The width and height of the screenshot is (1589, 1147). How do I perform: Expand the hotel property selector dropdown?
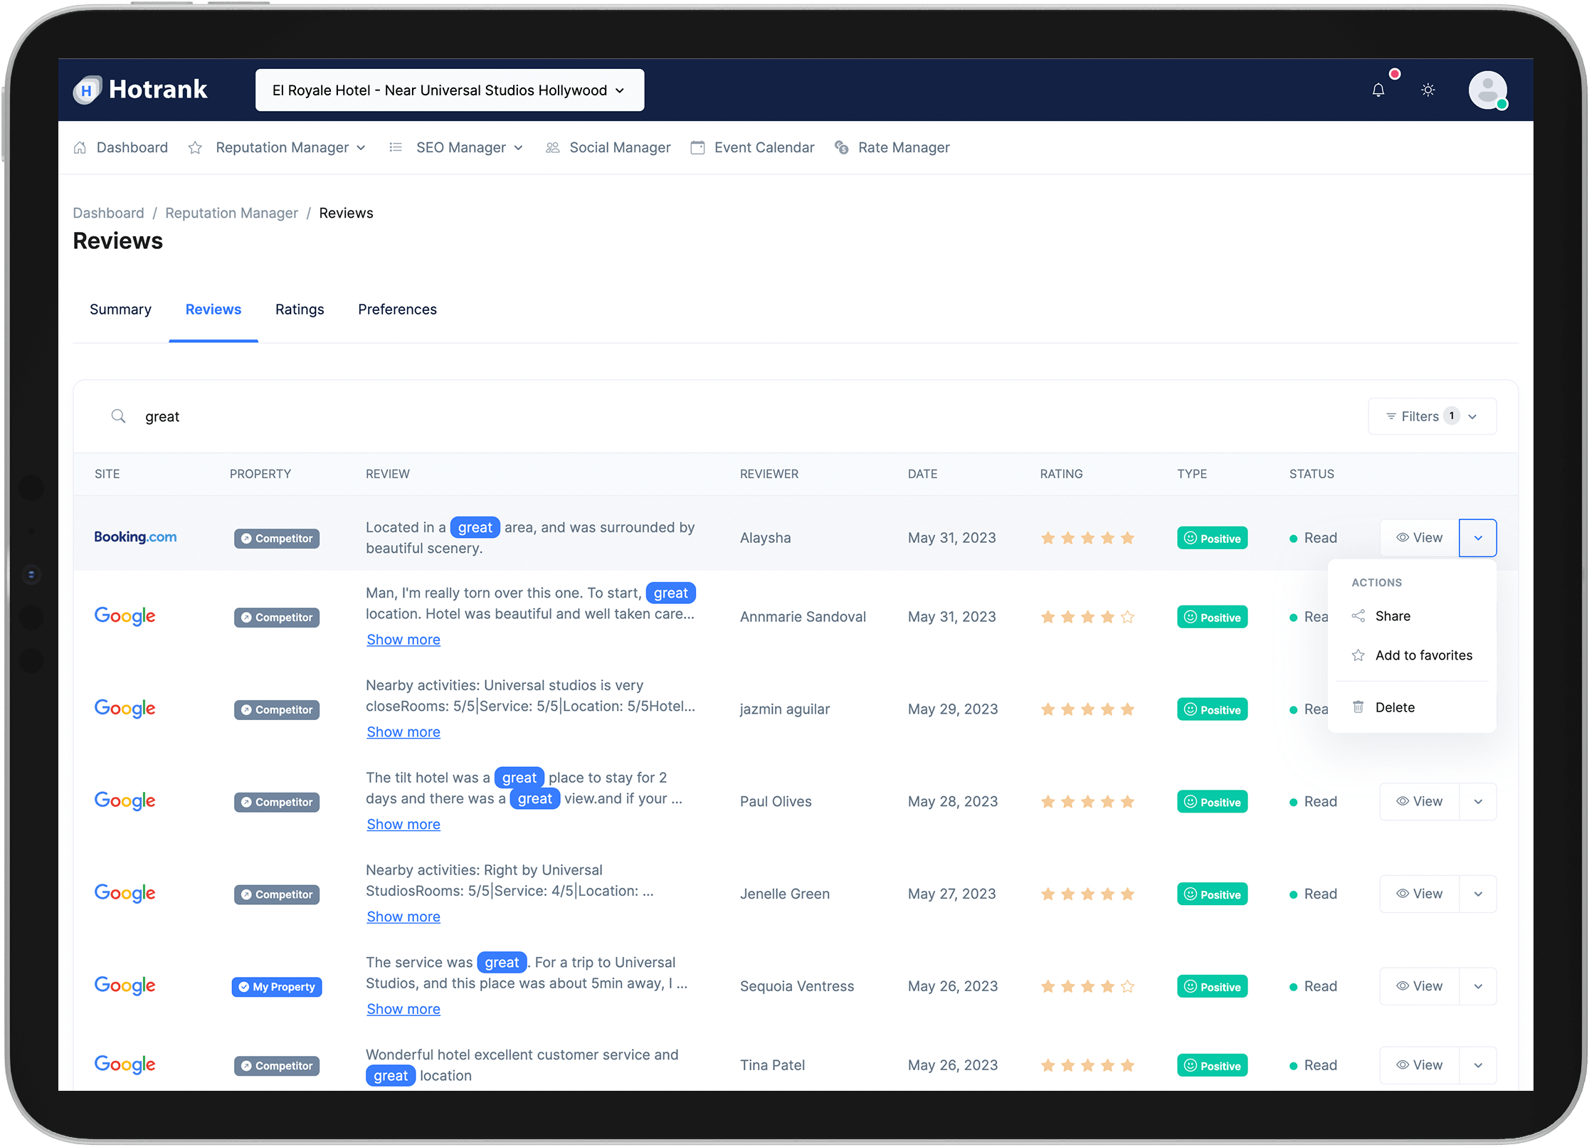coord(450,90)
